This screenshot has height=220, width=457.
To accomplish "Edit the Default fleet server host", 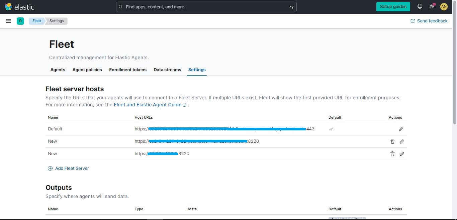I will 401,129.
